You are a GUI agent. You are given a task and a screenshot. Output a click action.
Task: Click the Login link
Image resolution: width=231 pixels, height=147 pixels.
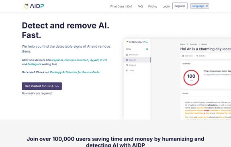(x=166, y=6)
